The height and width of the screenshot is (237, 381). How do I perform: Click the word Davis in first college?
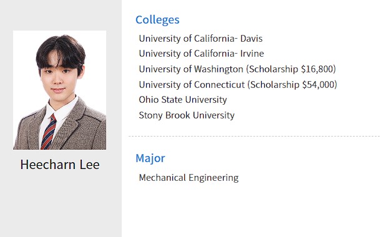pyautogui.click(x=252, y=39)
